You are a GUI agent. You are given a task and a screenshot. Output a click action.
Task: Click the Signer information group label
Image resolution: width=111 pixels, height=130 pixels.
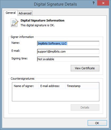22,37
